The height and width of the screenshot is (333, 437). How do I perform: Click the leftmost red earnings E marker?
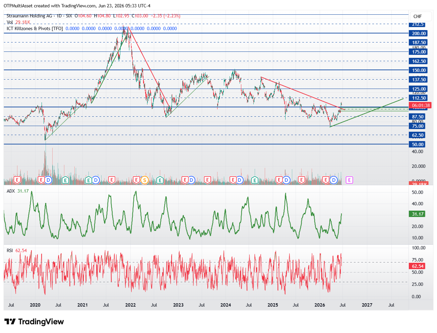click(17, 180)
